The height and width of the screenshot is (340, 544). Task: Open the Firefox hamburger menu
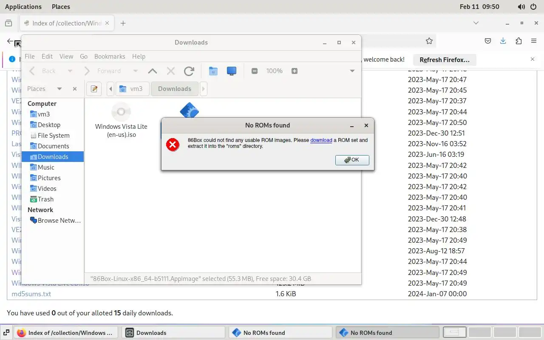534,41
